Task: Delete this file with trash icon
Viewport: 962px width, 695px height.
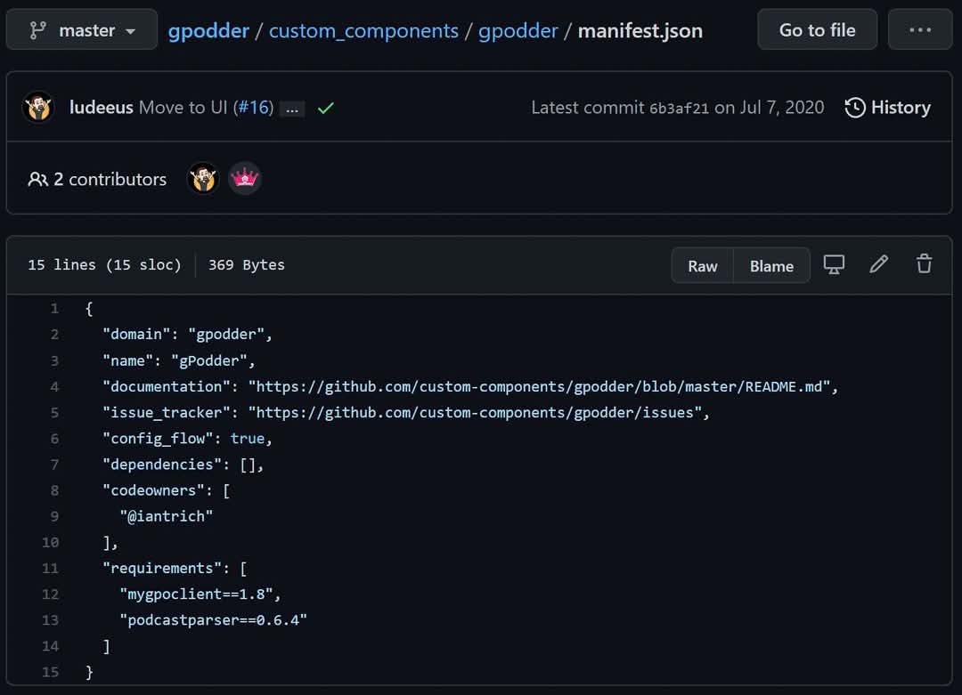Action: (x=925, y=264)
